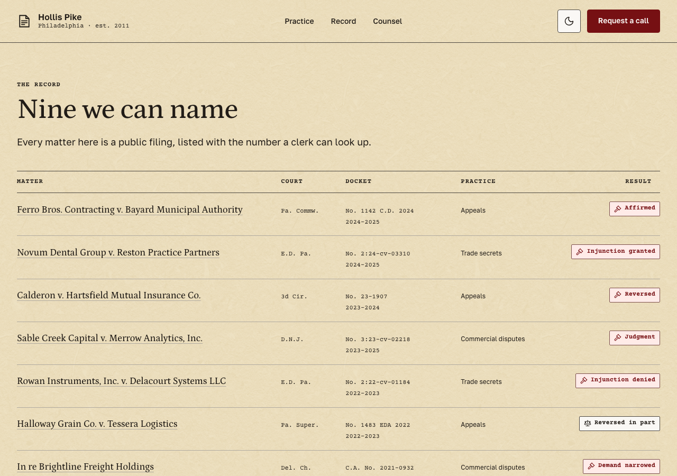Click the gavel icon in Demand narrowed badge
This screenshot has height=476, width=677.
pyautogui.click(x=591, y=466)
